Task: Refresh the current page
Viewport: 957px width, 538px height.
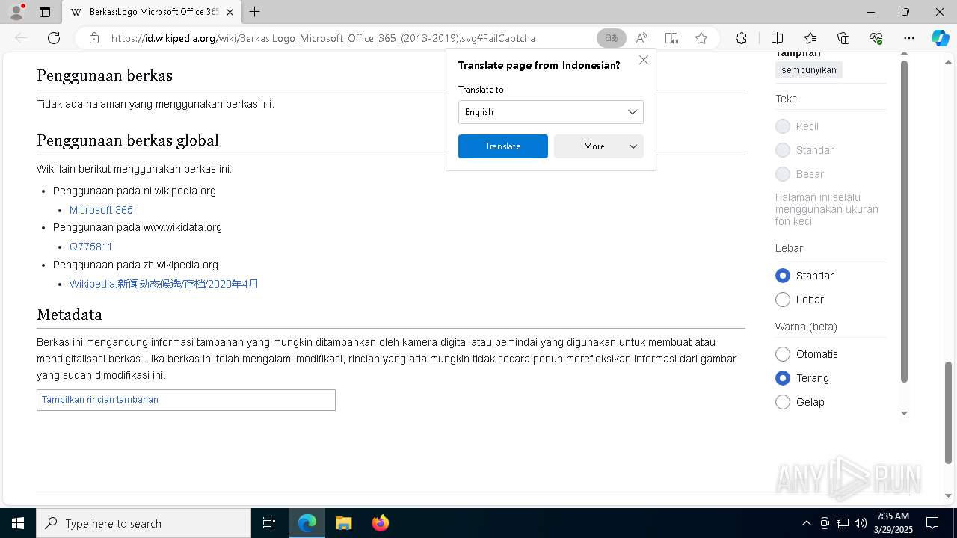Action: (x=54, y=38)
